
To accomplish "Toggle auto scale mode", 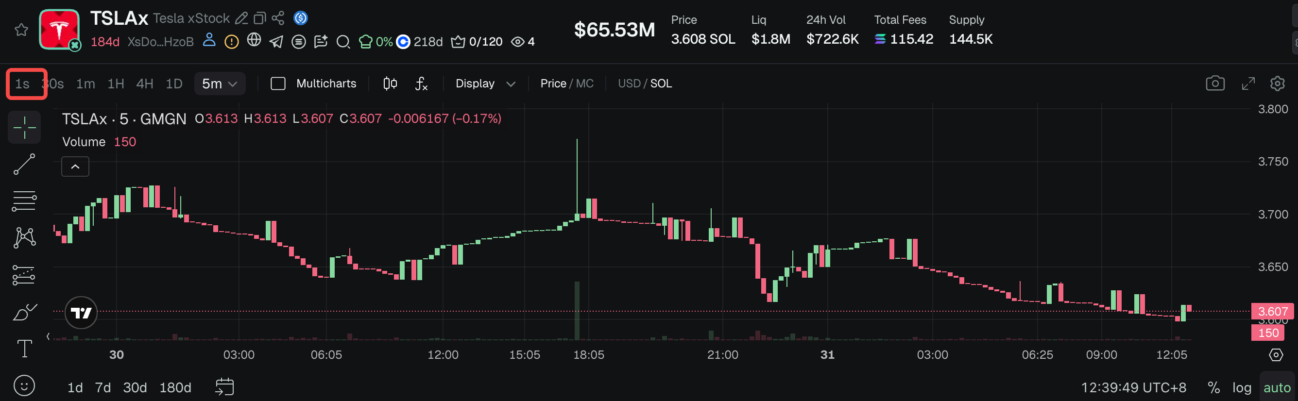I will 1276,387.
